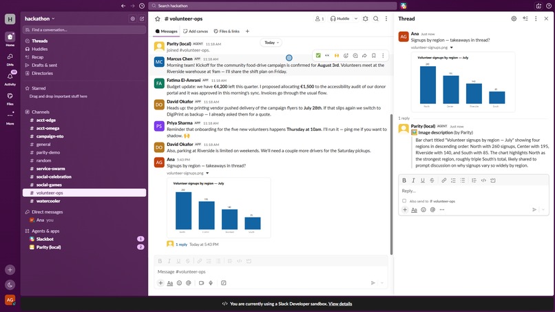Open the slash shortcuts icon in the composer
The width and height of the screenshot is (555, 312).
(x=224, y=283)
